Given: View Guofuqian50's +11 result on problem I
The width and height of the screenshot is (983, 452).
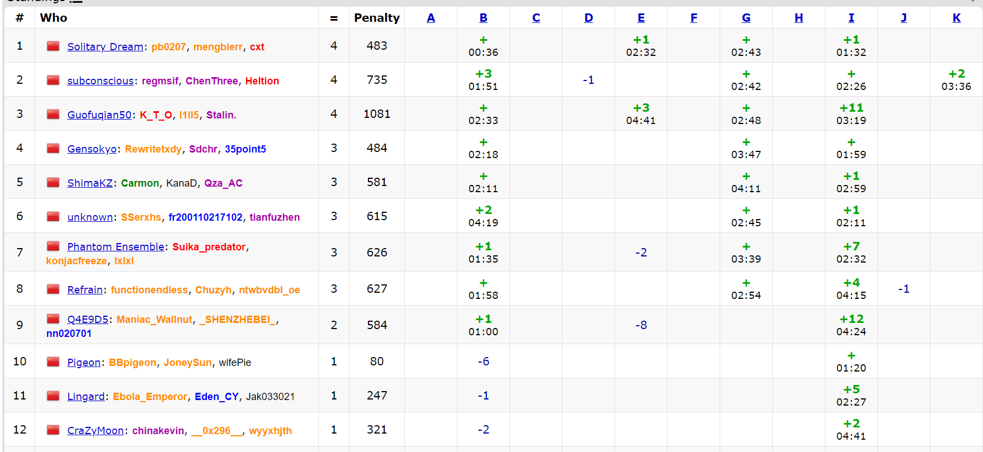Looking at the screenshot, I should click(x=851, y=114).
